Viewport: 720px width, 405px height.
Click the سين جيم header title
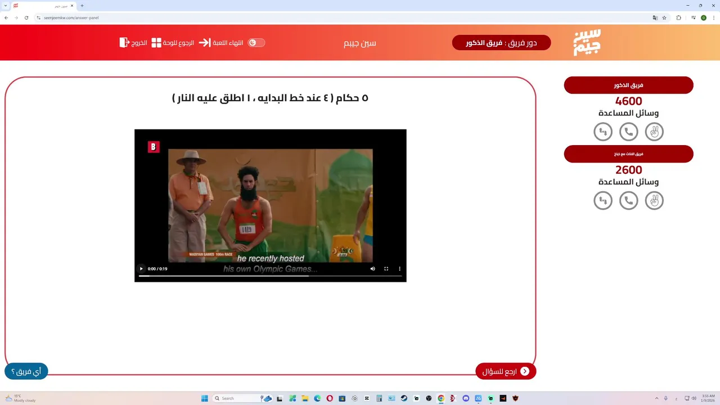click(x=360, y=43)
